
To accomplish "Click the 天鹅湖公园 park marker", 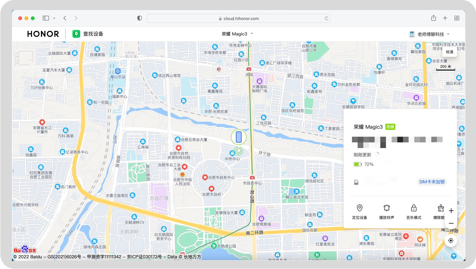I will coord(214,246).
